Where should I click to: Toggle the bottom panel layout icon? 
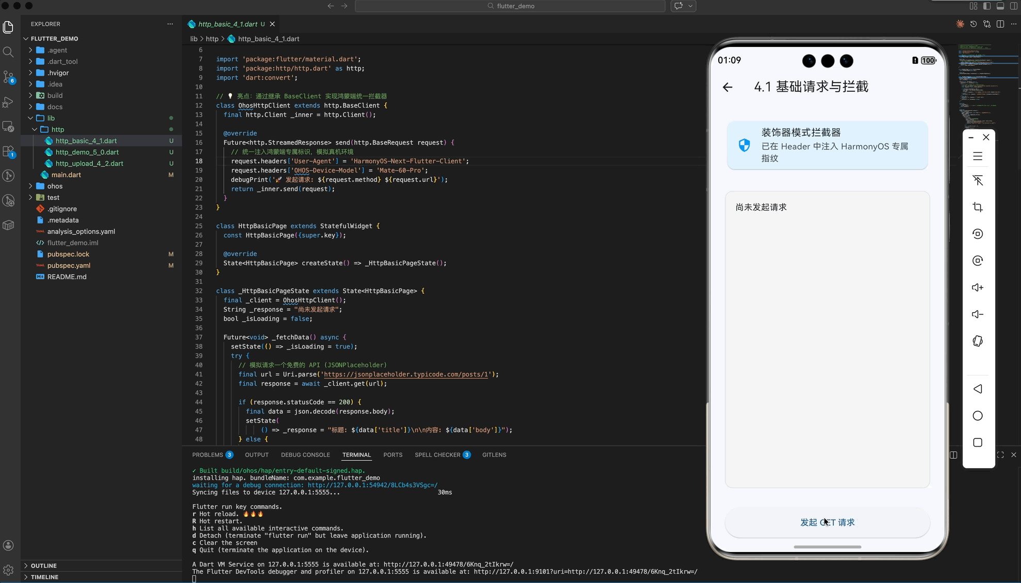click(x=1000, y=6)
